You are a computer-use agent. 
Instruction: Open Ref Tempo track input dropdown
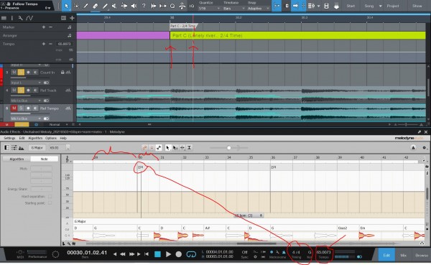[x=27, y=118]
